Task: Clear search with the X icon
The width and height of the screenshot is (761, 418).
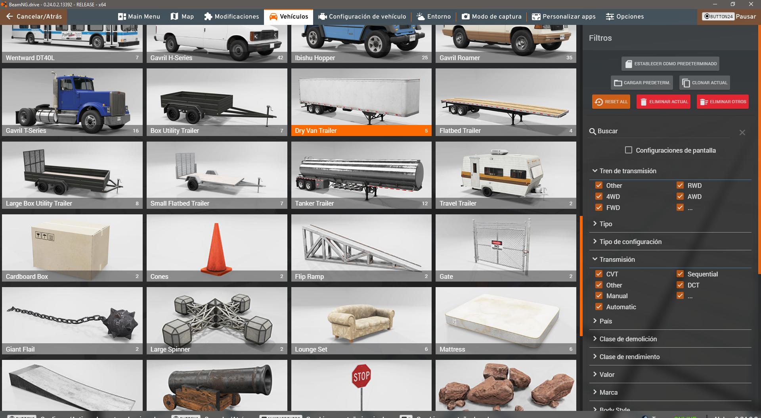Action: pyautogui.click(x=742, y=132)
